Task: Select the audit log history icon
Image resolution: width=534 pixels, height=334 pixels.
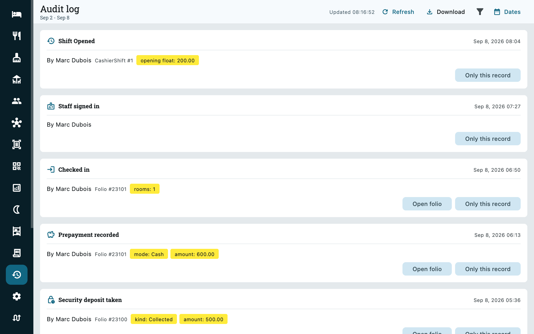Action: tap(17, 275)
